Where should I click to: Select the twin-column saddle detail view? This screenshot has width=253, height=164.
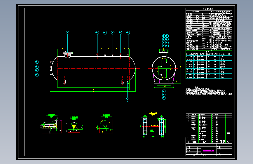(153, 126)
